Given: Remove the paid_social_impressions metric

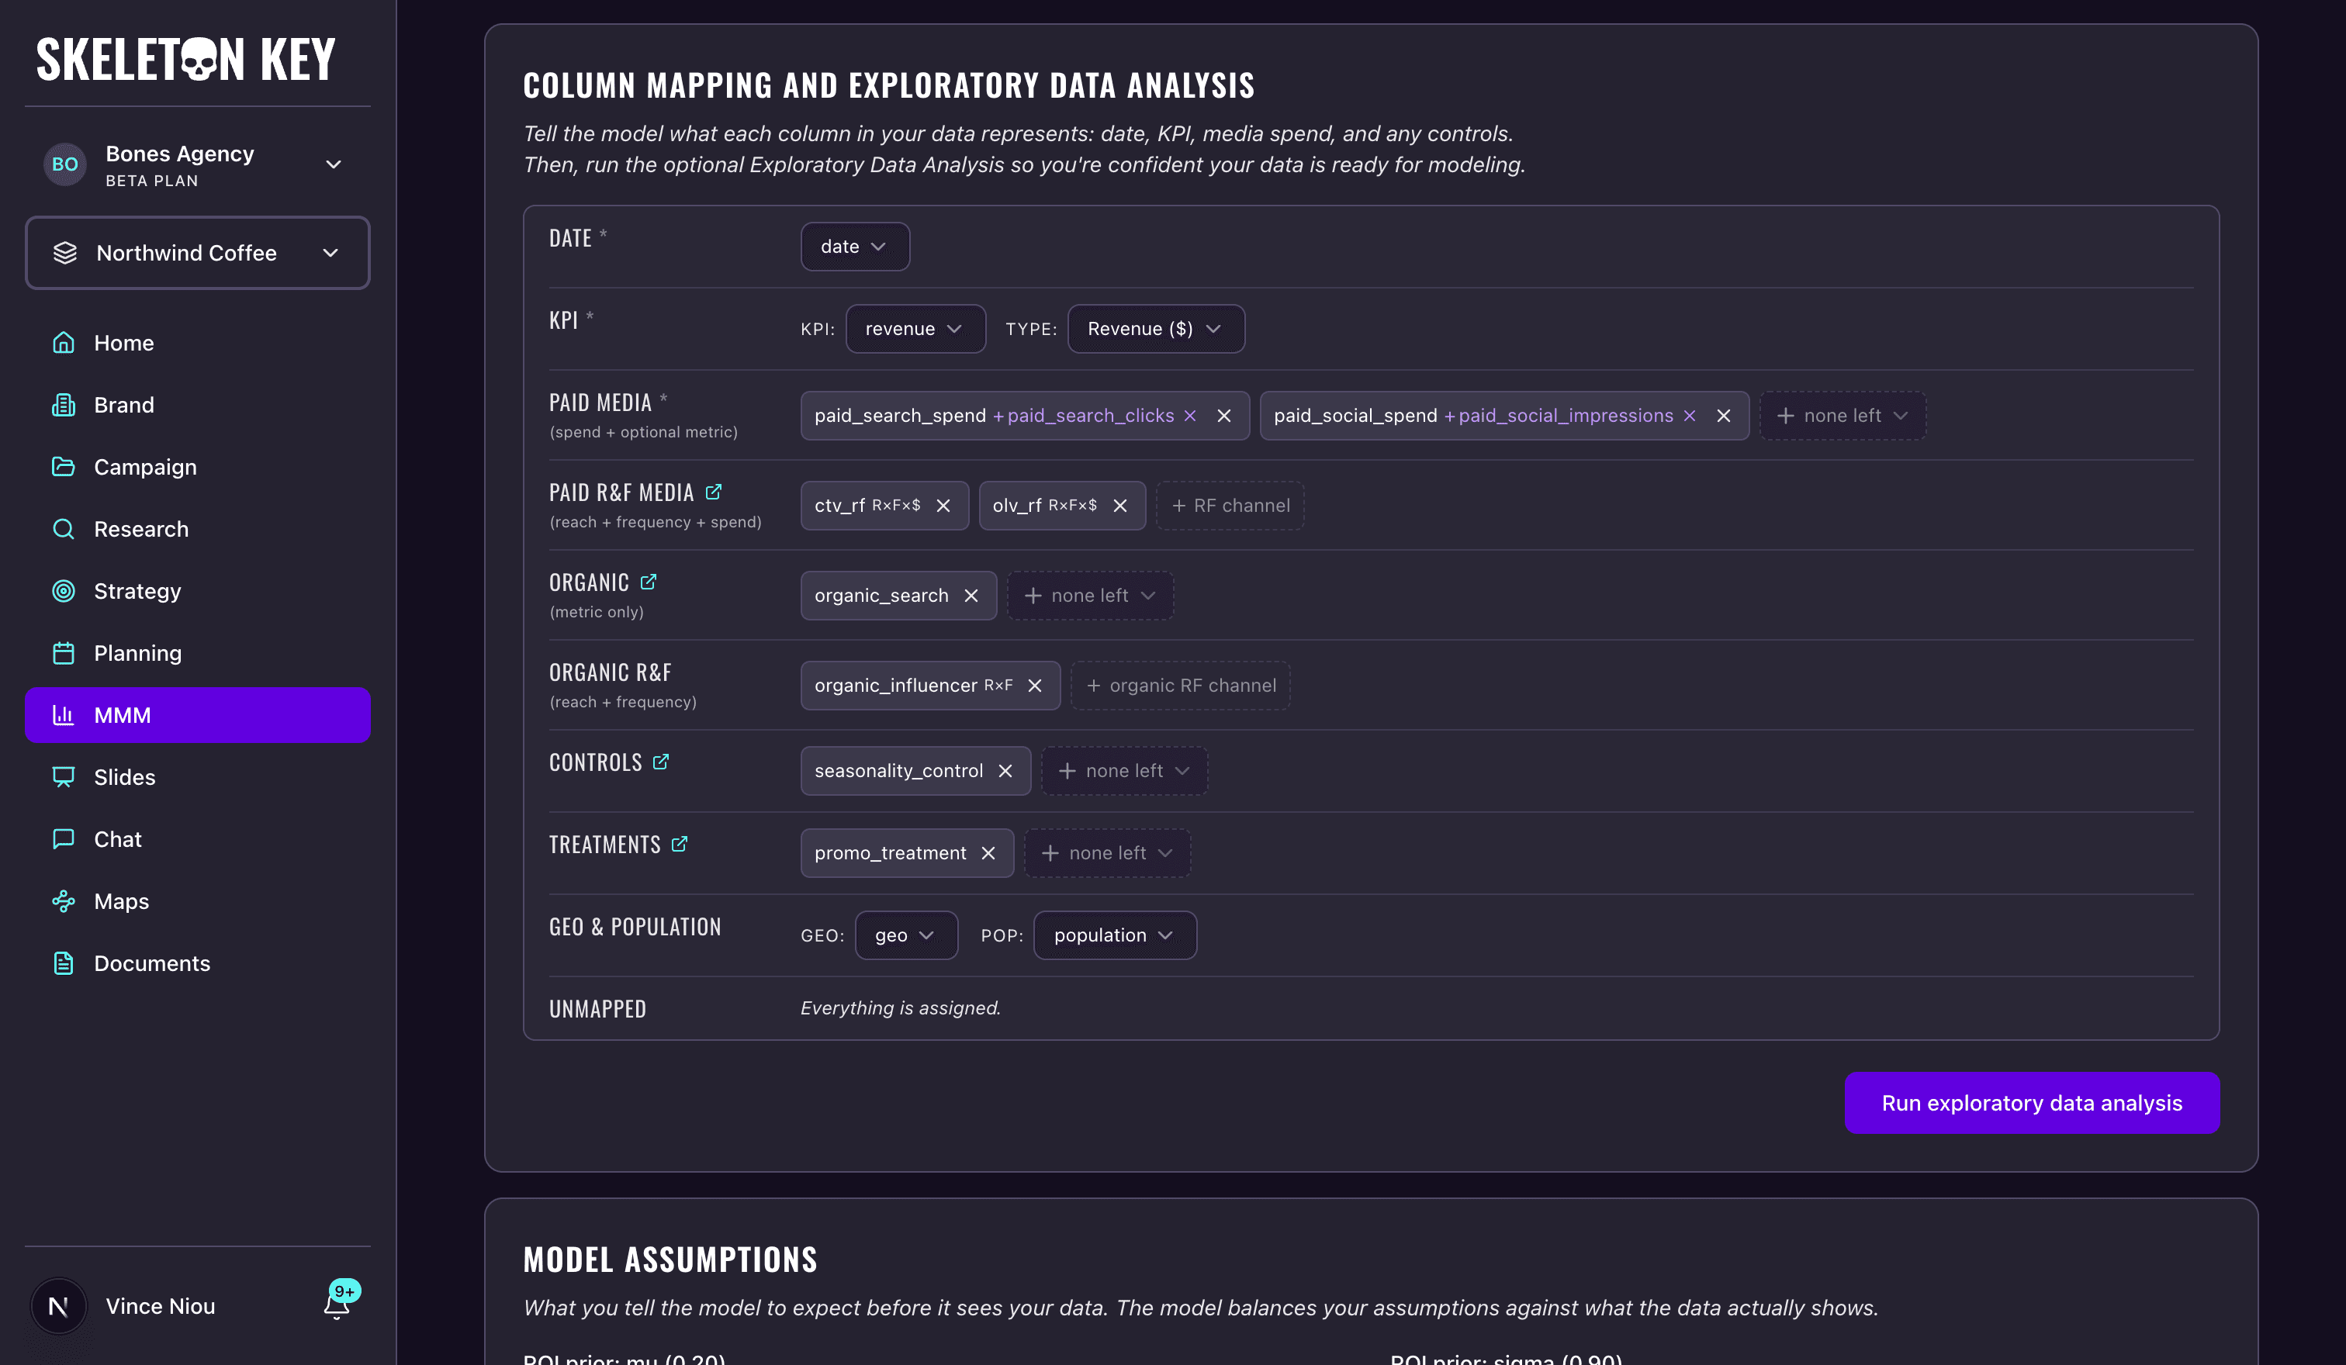Looking at the screenshot, I should click(1690, 416).
